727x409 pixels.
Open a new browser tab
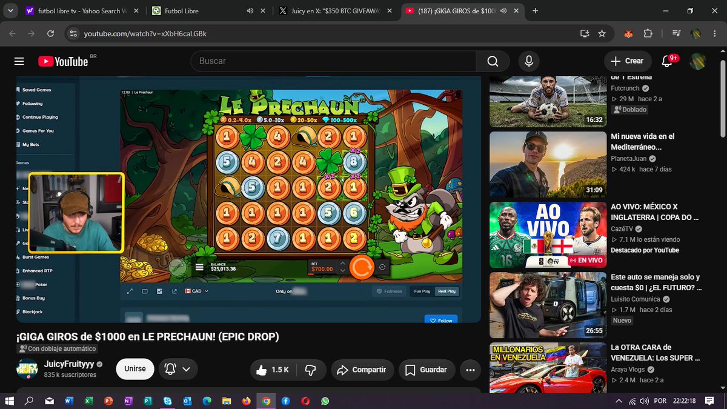point(535,11)
